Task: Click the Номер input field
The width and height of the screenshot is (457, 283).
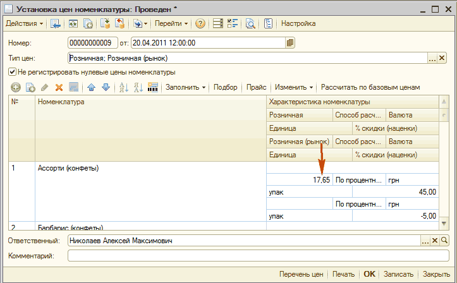Action: pyautogui.click(x=93, y=43)
